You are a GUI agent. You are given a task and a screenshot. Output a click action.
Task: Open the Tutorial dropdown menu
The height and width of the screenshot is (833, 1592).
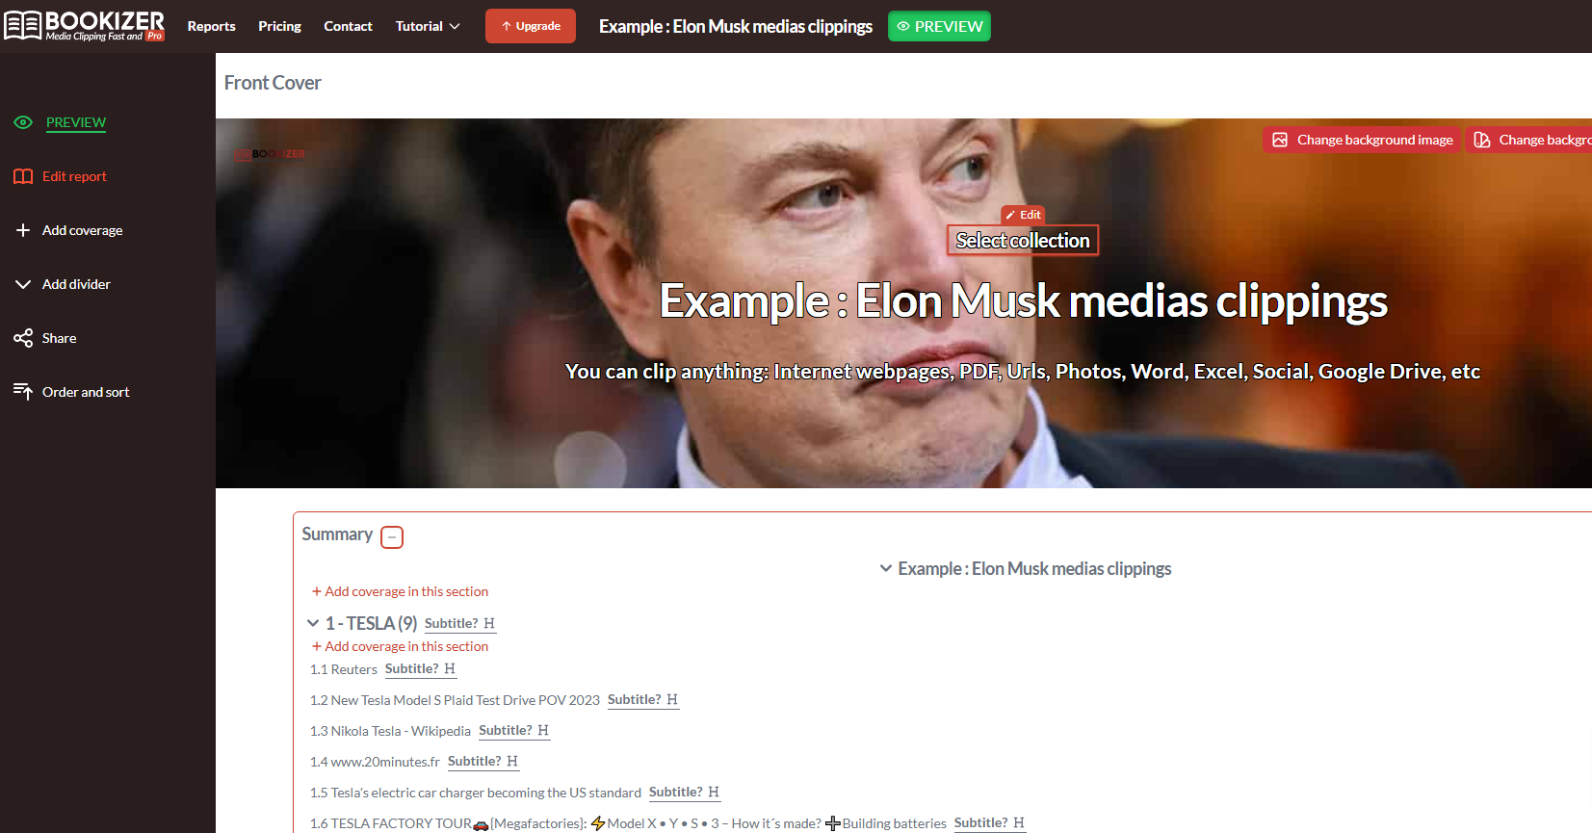tap(428, 26)
